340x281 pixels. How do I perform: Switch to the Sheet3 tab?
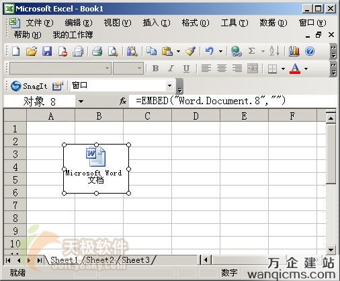[x=136, y=260]
